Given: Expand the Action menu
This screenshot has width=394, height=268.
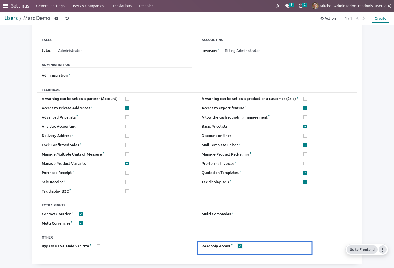Looking at the screenshot, I should tap(328, 18).
